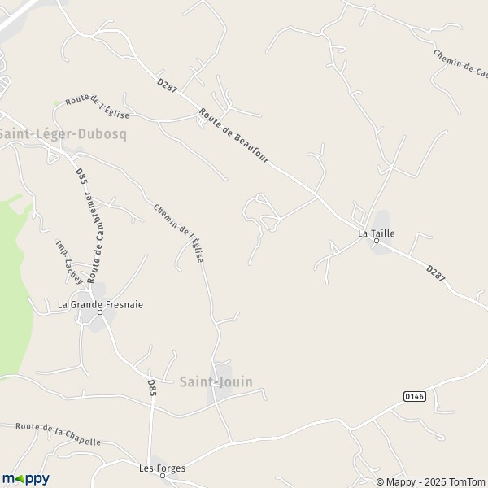Click the Saint-Léger-Dubosq town label
This screenshot has width=488, height=488.
pyautogui.click(x=63, y=134)
